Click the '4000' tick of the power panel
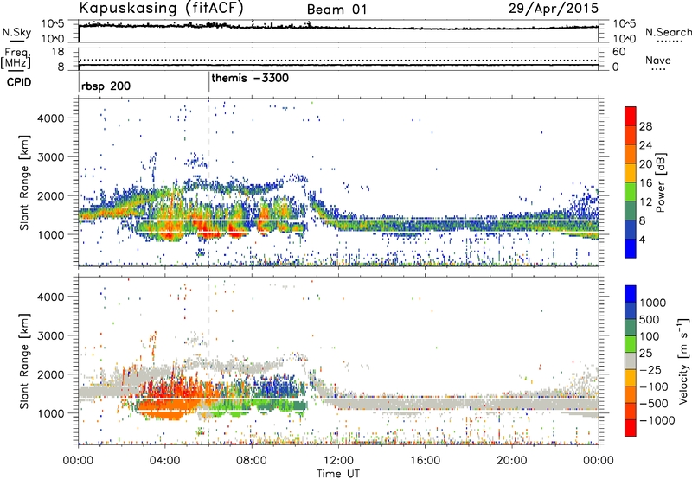692x479 pixels. point(51,118)
